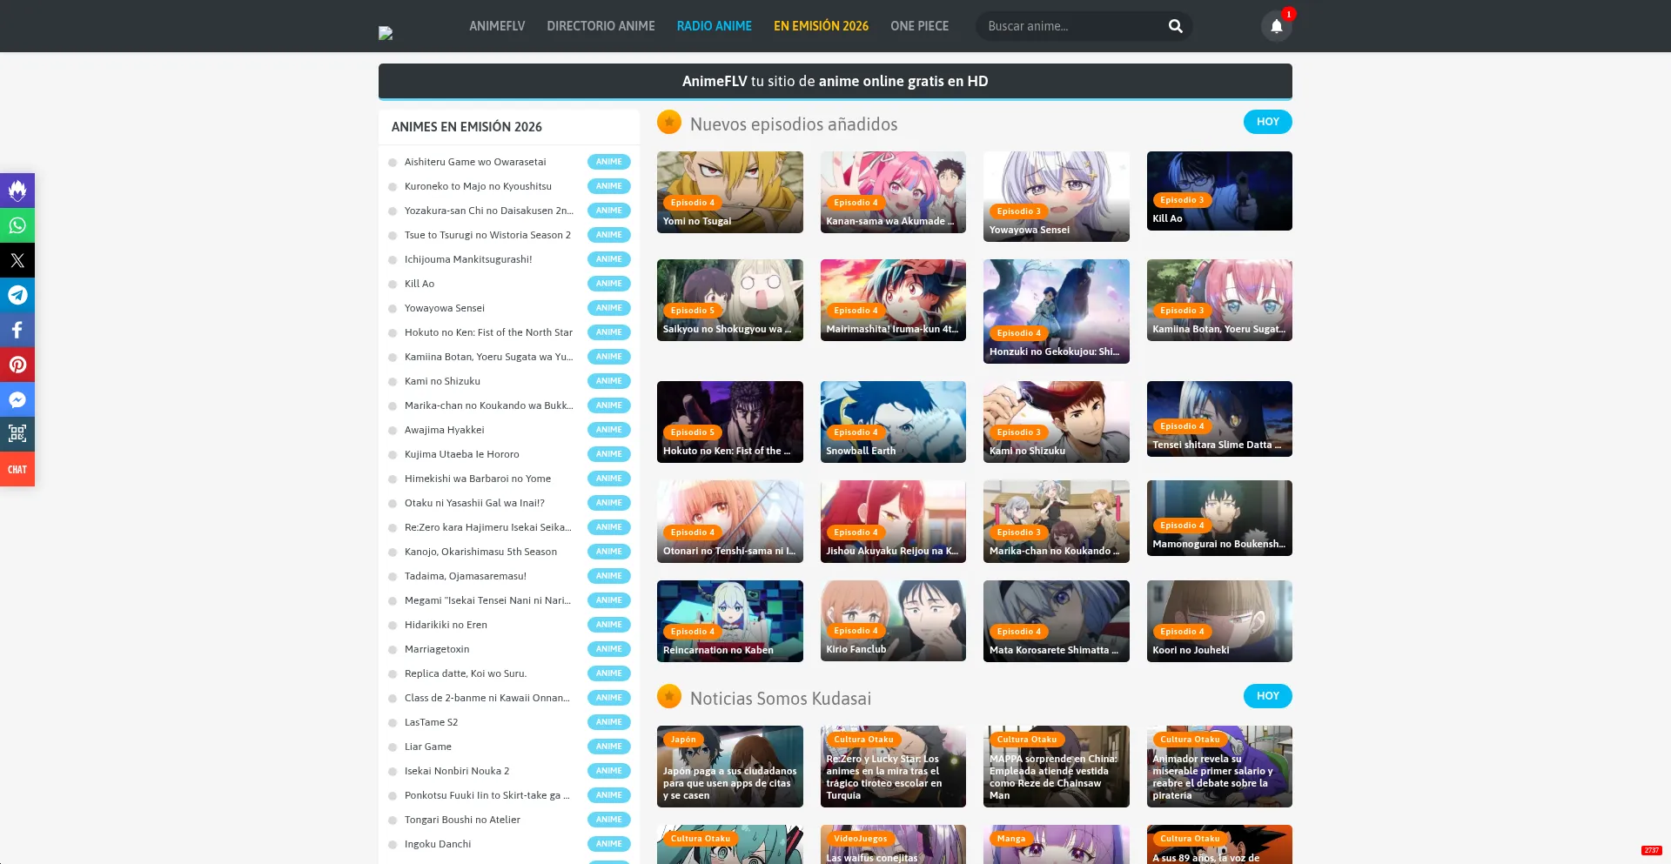The width and height of the screenshot is (1671, 864).
Task: Share via Messenger sidebar icon
Action: point(17,399)
